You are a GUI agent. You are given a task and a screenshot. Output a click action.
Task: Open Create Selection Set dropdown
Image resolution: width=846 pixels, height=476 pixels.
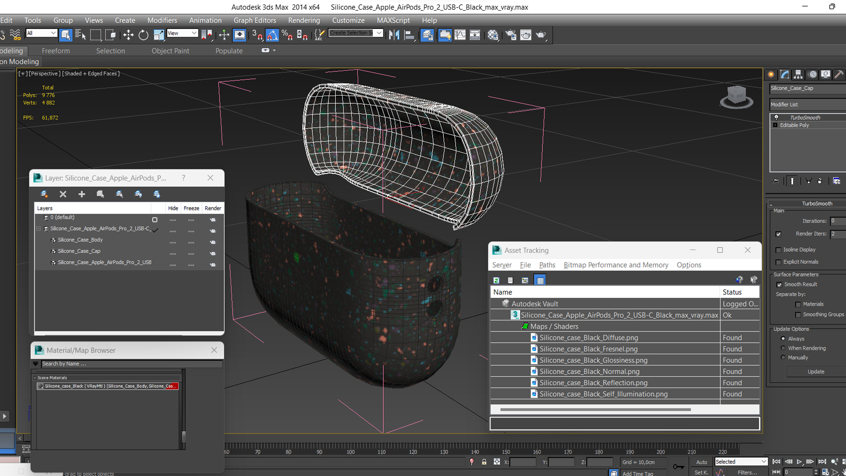tap(356, 33)
